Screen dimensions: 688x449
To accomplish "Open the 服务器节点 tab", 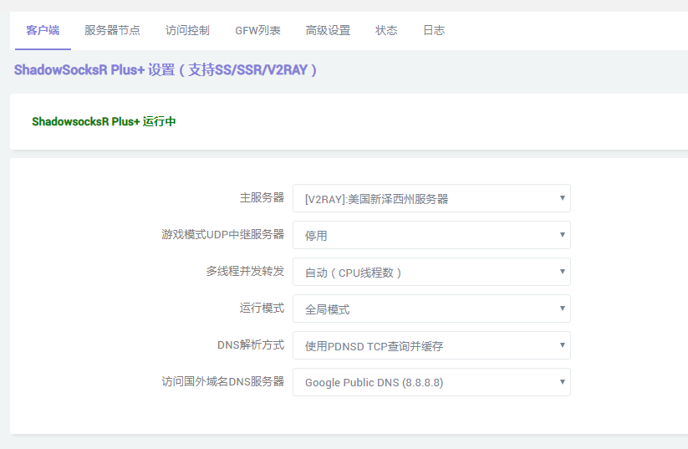I will (112, 30).
